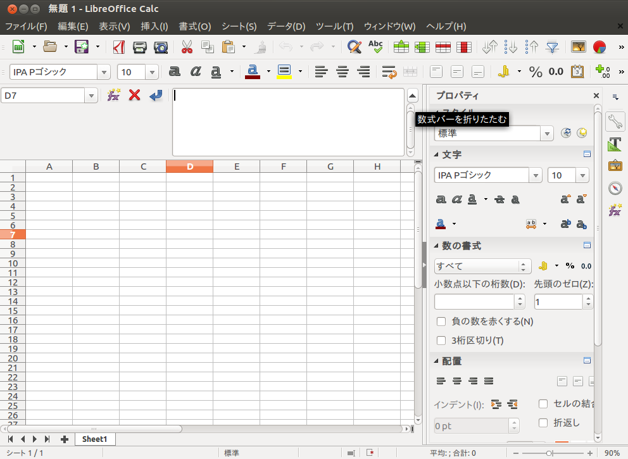Close the プロパティ sidebar panel
This screenshot has height=459, width=628.
[x=596, y=96]
